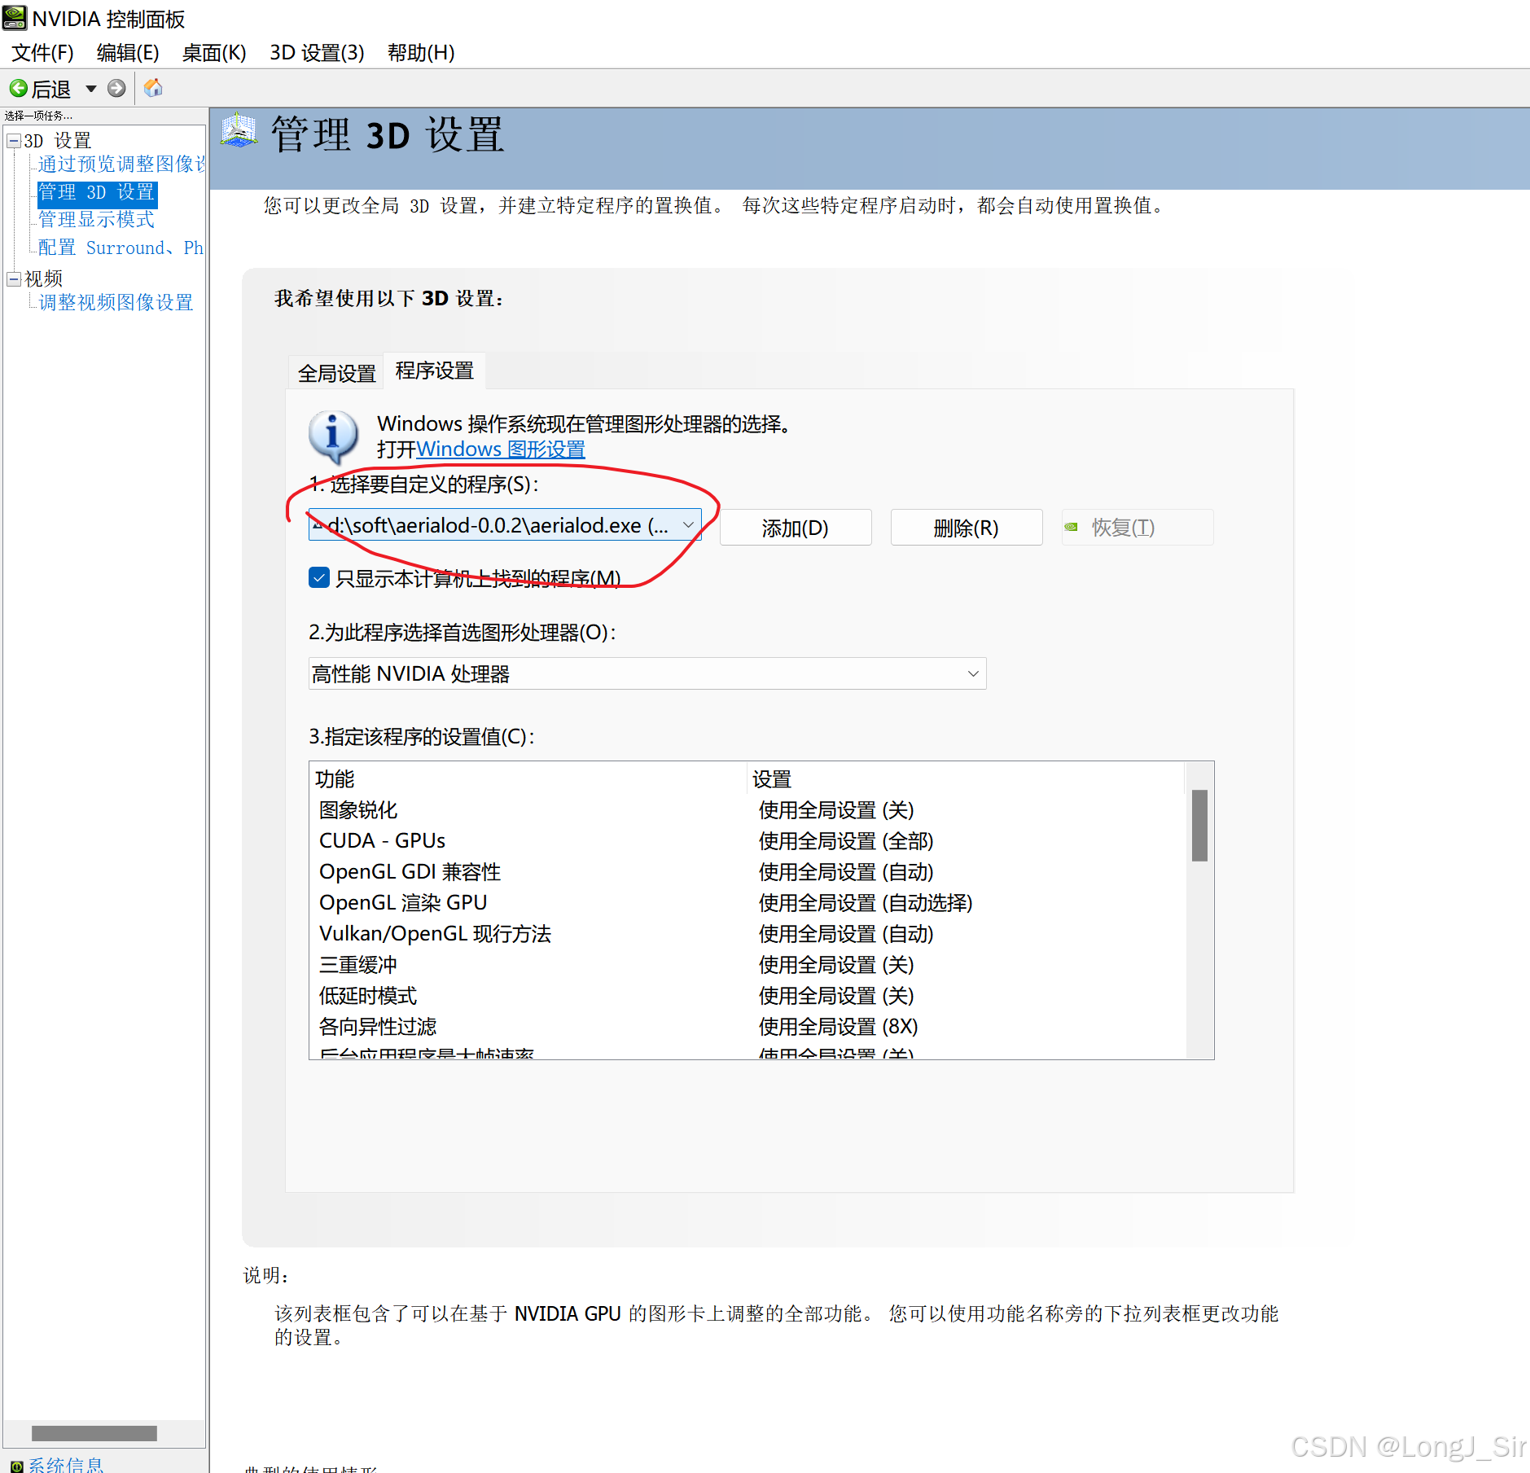Click the green Back arrow icon
Image resolution: width=1530 pixels, height=1473 pixels.
click(18, 88)
